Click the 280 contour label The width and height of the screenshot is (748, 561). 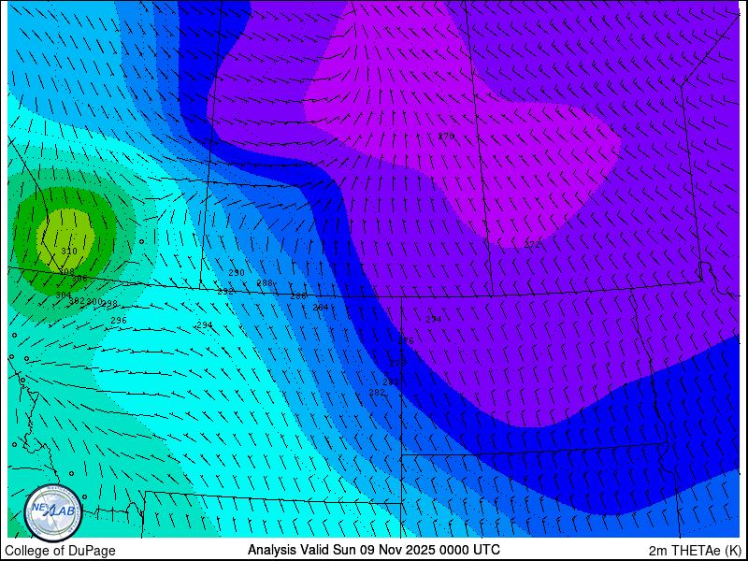pyautogui.click(x=391, y=382)
